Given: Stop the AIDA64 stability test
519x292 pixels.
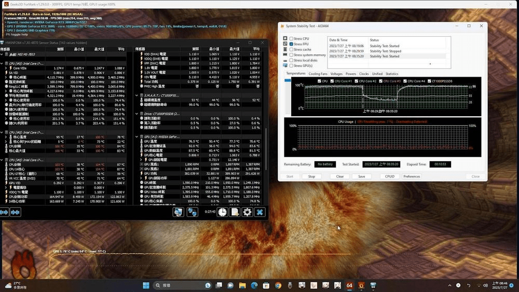Looking at the screenshot, I should [311, 176].
